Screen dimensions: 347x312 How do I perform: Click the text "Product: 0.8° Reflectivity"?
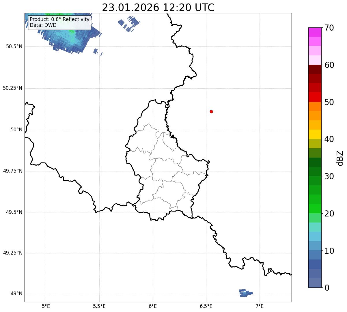pos(60,19)
